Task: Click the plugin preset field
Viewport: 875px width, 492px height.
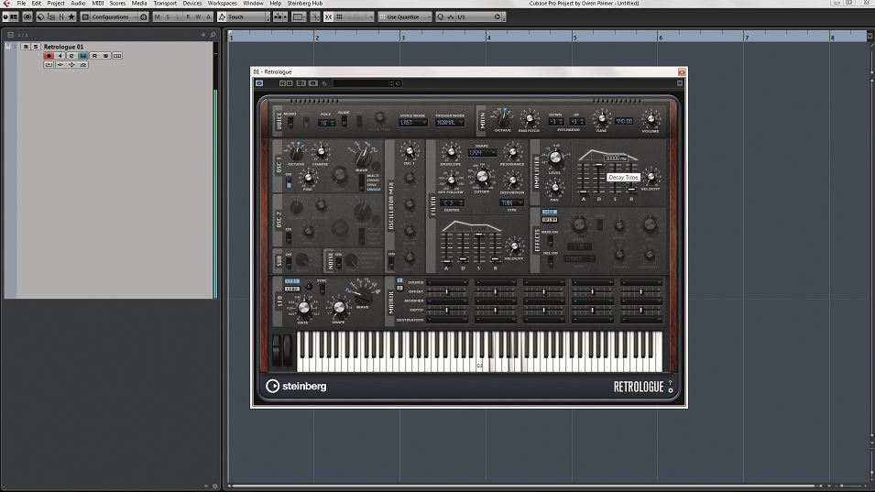Action: (x=361, y=83)
